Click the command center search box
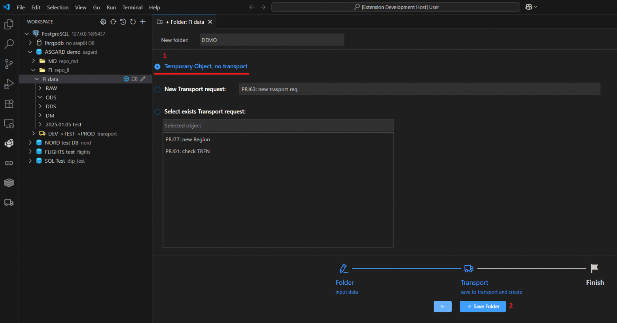The width and height of the screenshot is (617, 323). pyautogui.click(x=396, y=7)
